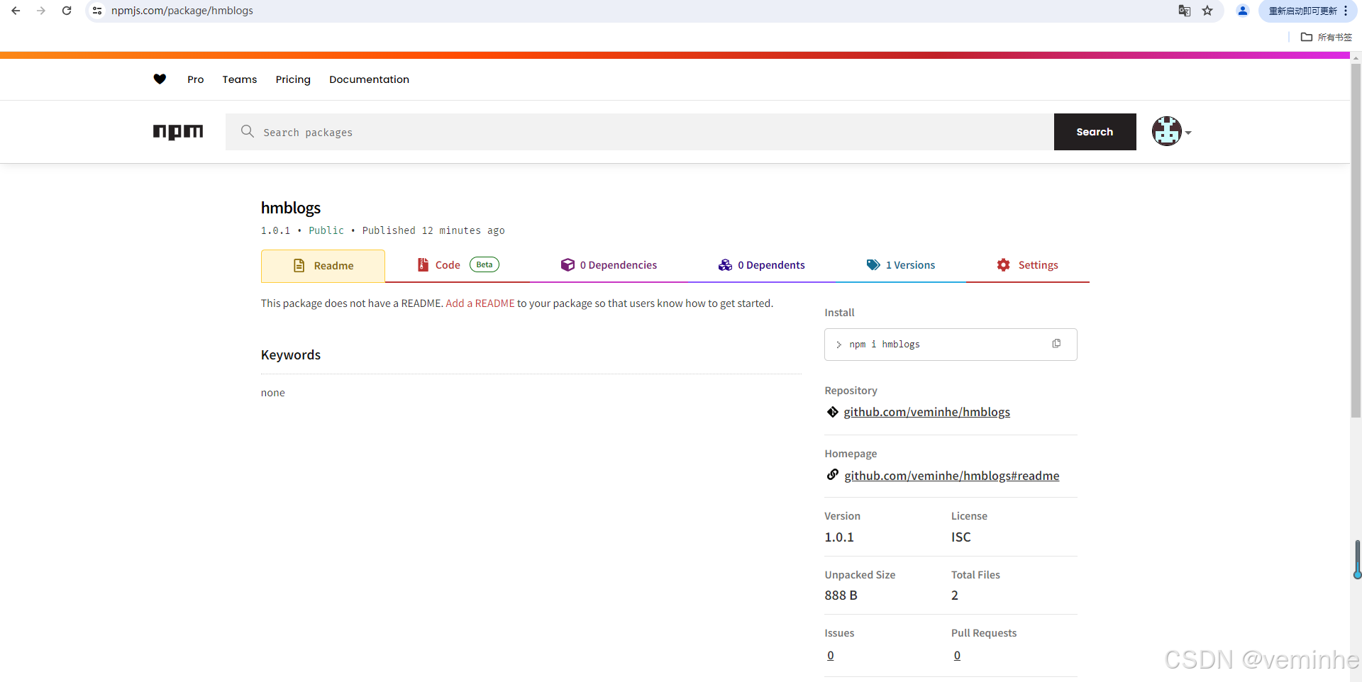Reload the page with refresh icon
The height and width of the screenshot is (682, 1362).
click(67, 11)
